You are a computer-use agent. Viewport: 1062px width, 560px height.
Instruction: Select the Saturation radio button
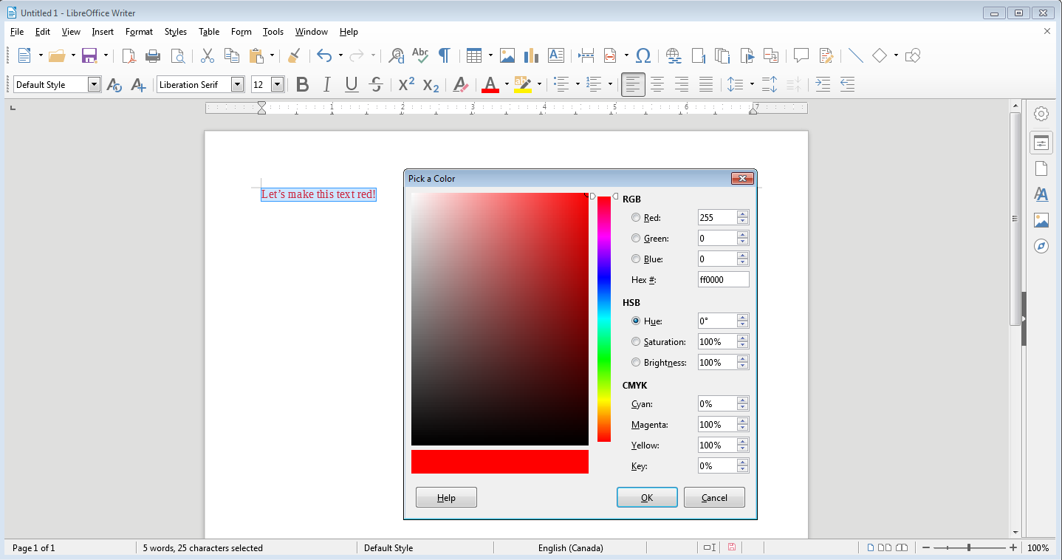pyautogui.click(x=636, y=342)
